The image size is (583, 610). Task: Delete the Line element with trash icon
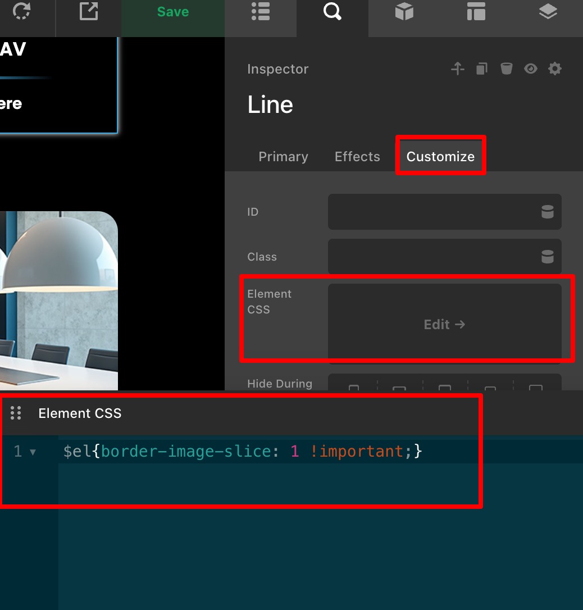pyautogui.click(x=507, y=69)
